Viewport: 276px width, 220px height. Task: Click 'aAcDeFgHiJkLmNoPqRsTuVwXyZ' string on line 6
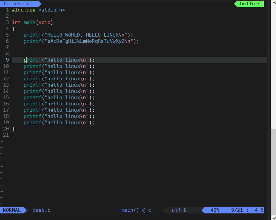pos(86,41)
